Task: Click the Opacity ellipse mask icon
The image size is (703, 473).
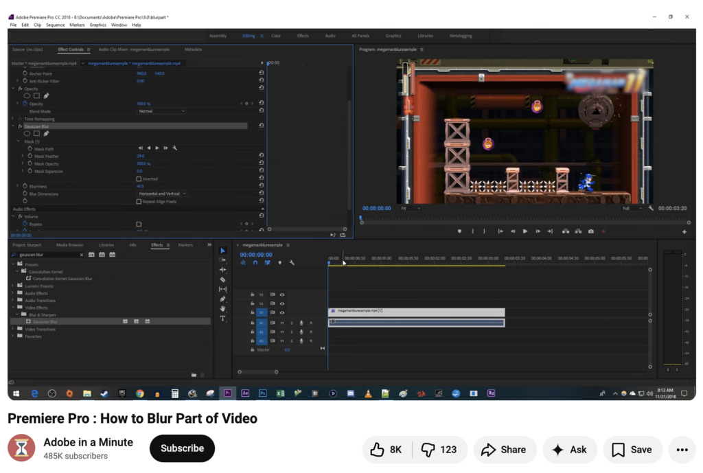Action: [27, 96]
